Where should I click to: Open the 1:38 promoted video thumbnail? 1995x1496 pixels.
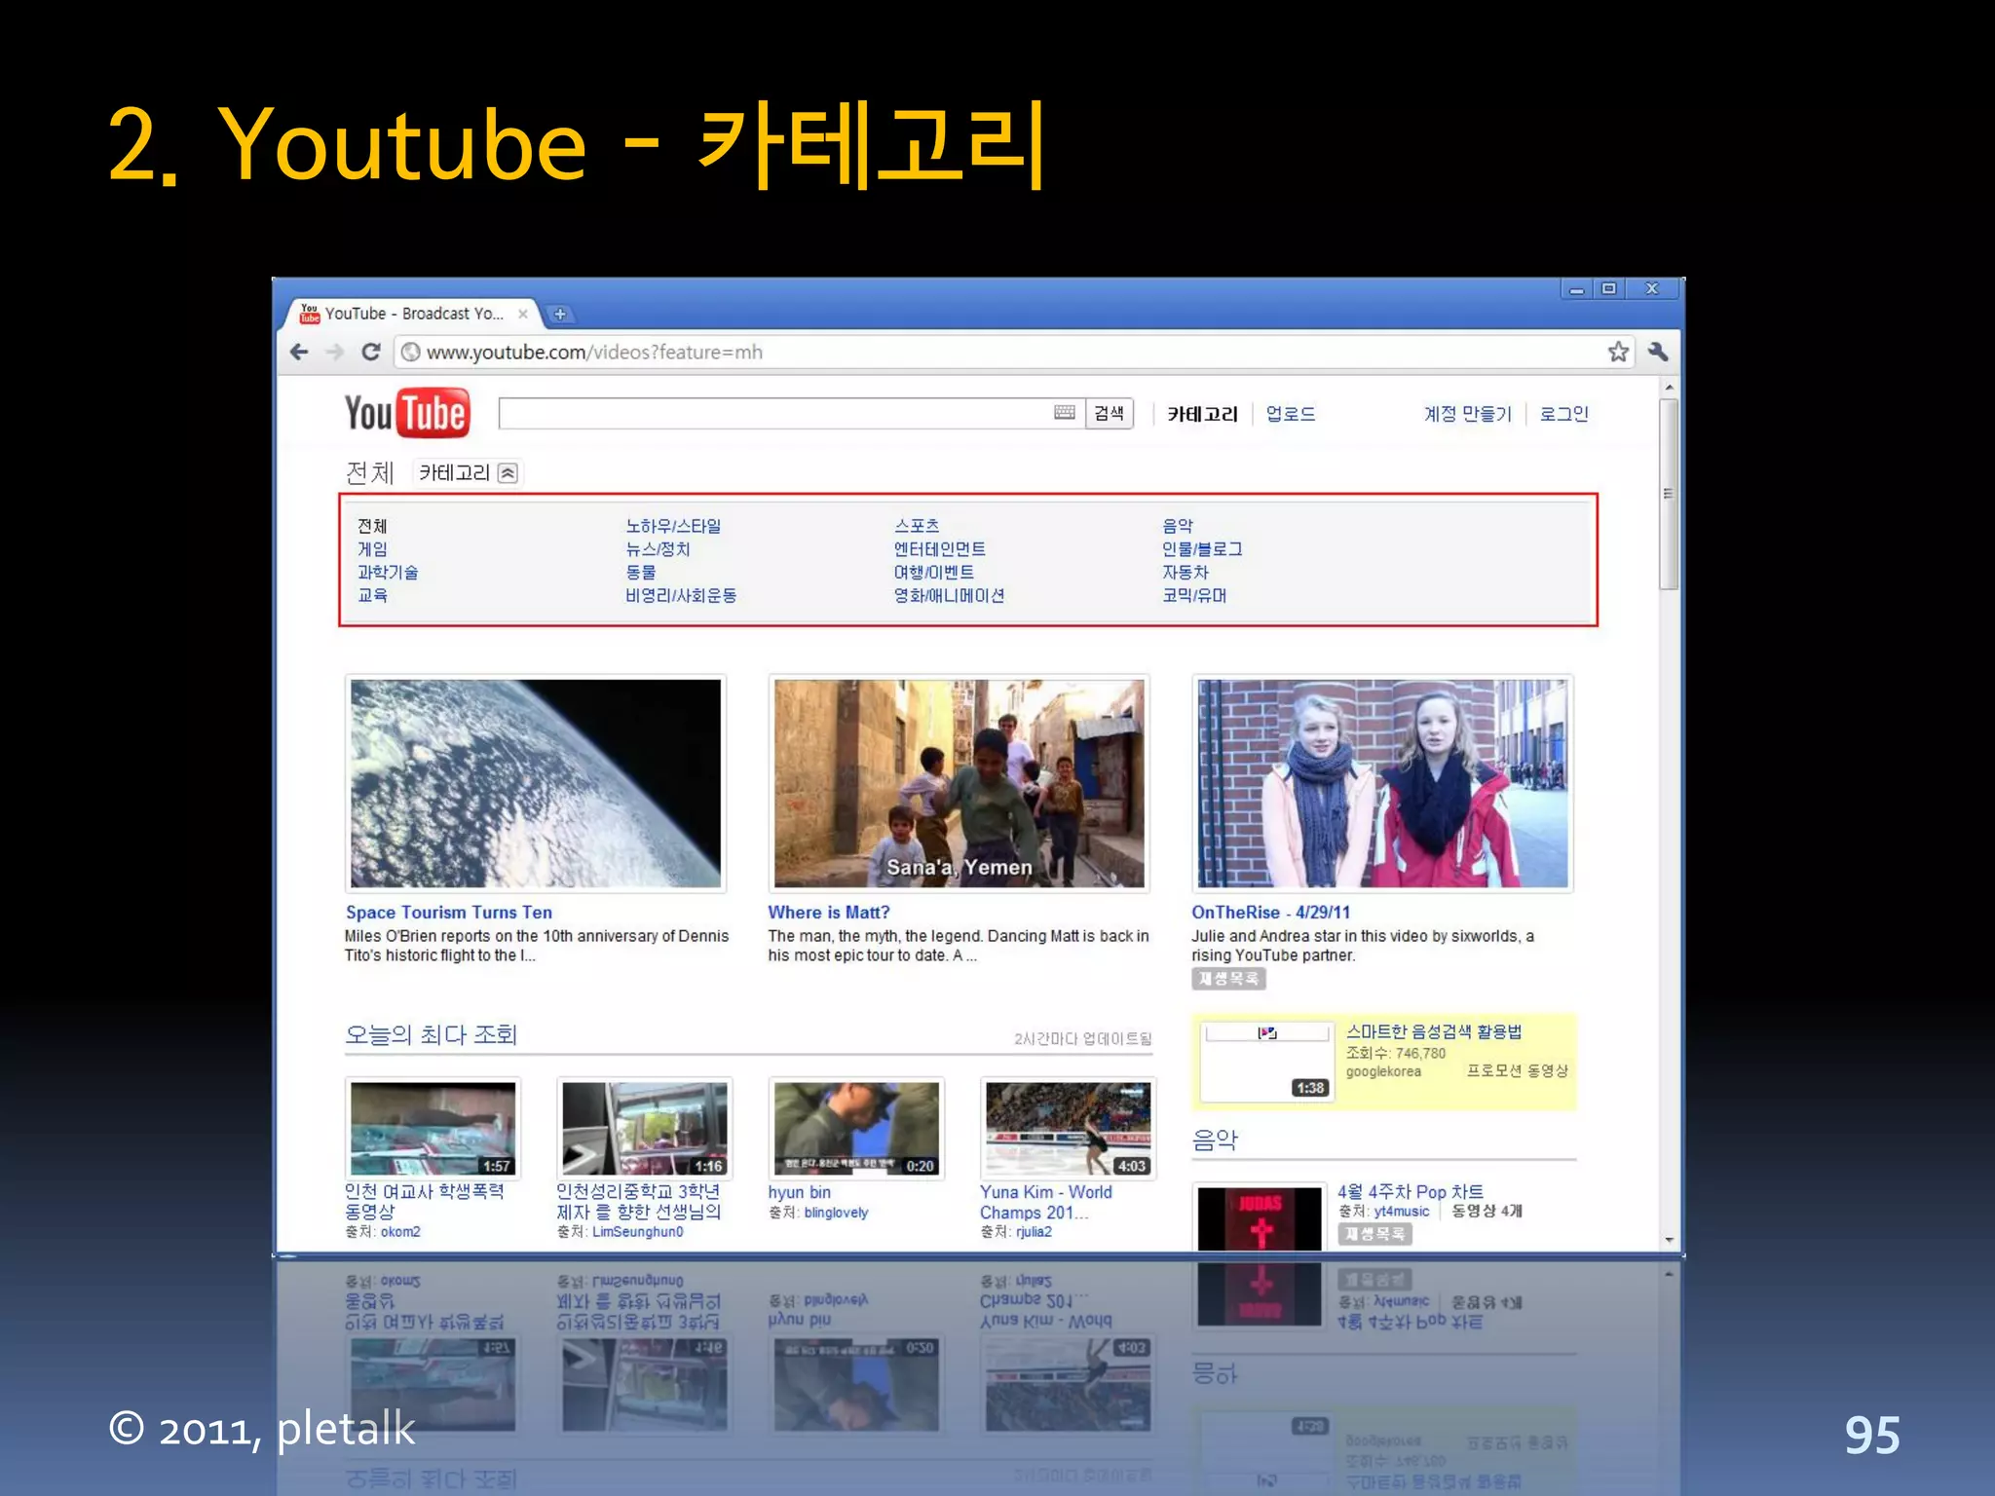(x=1266, y=1062)
